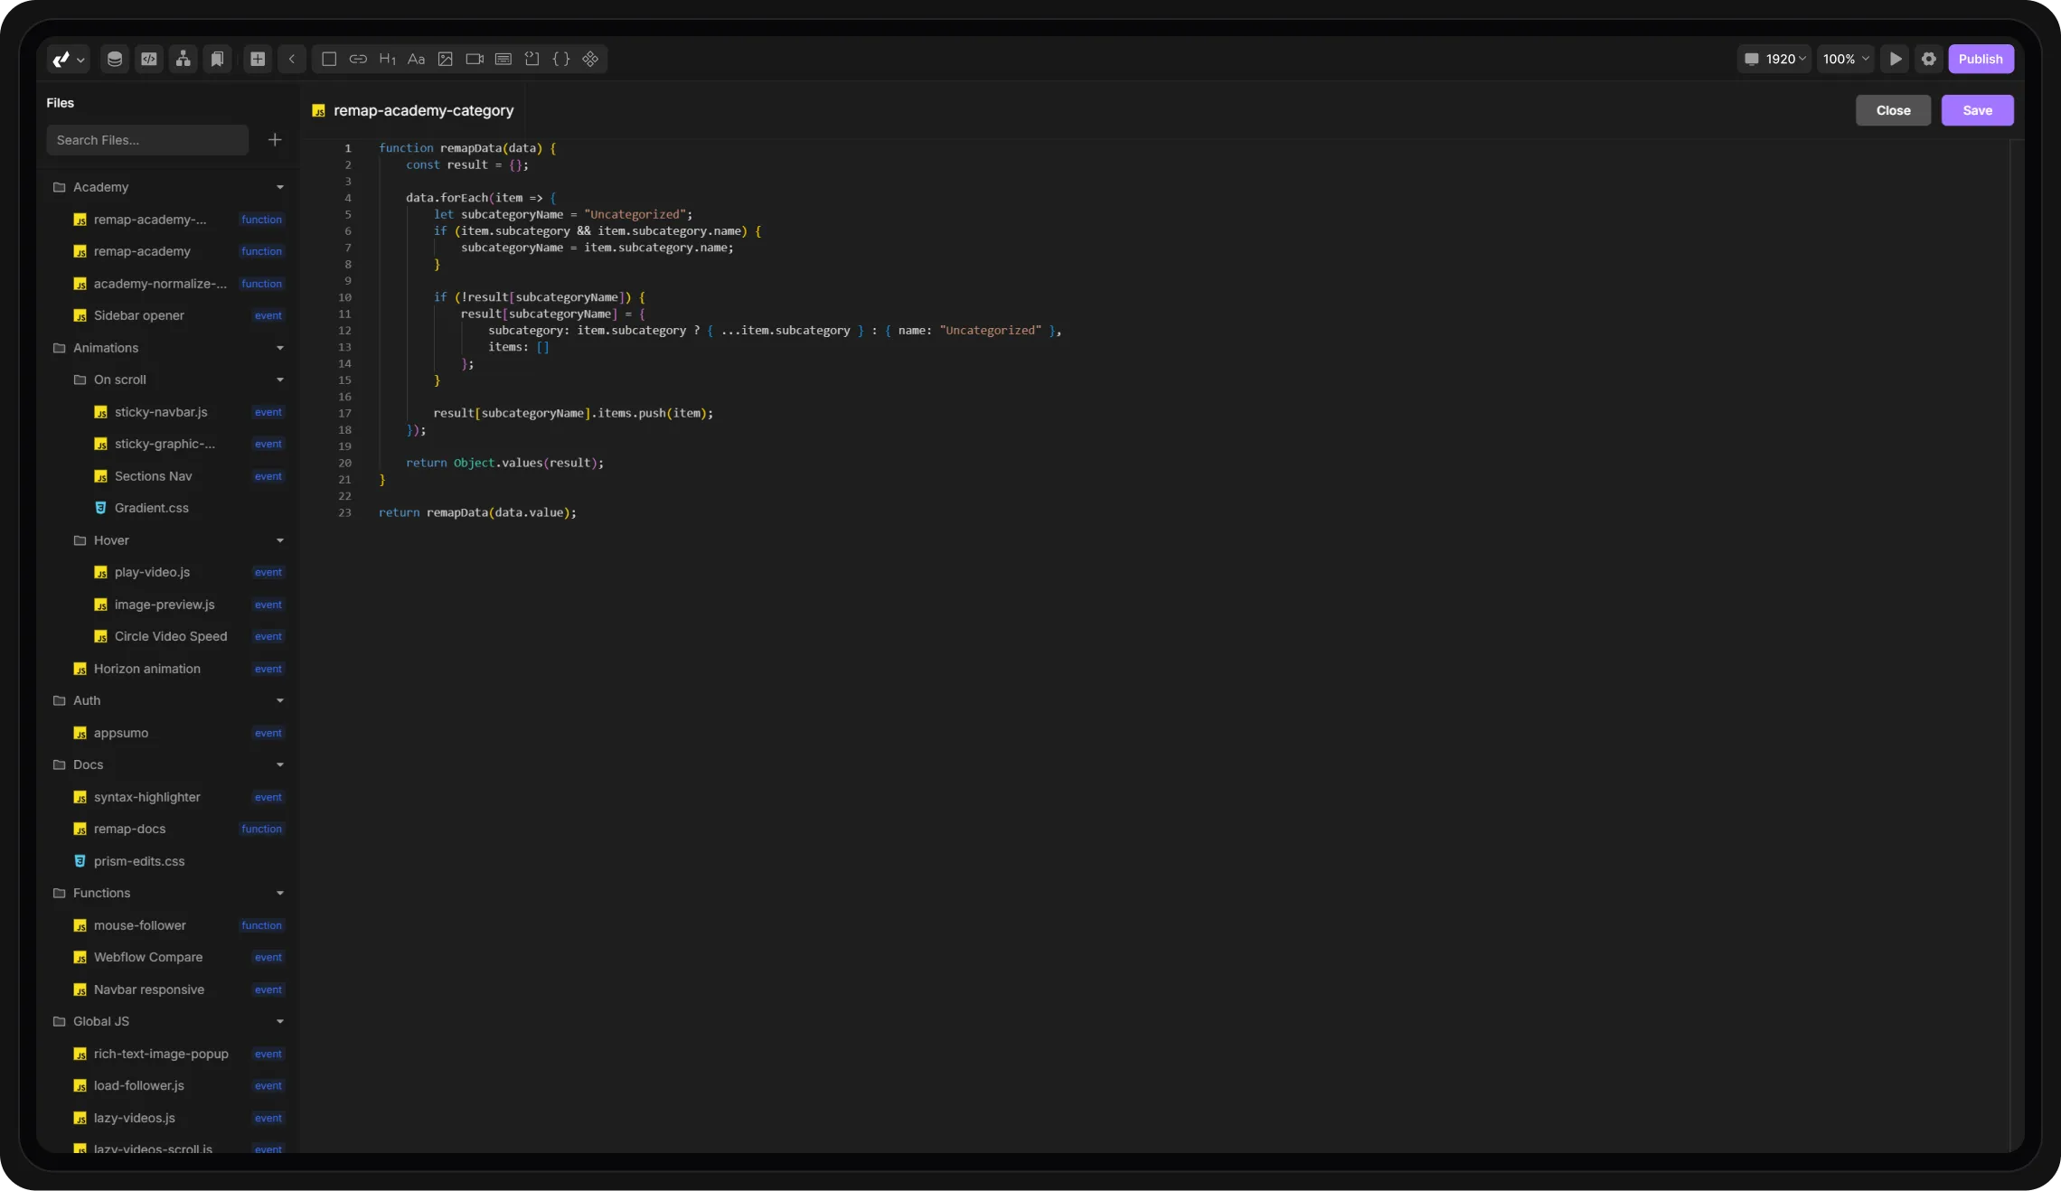Collapse the Academy folder

point(279,187)
